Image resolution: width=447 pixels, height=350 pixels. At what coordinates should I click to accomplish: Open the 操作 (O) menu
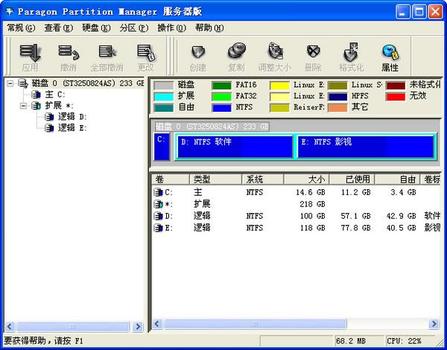click(171, 28)
